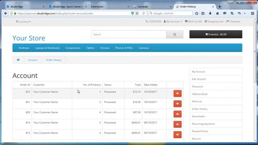Click the home icon in breadcrumb
The height and width of the screenshot is (145, 258).
click(x=18, y=60)
